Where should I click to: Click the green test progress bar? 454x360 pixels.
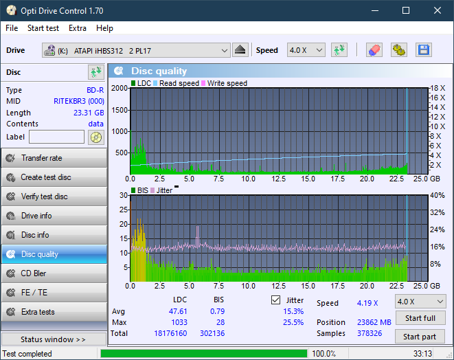pos(204,354)
